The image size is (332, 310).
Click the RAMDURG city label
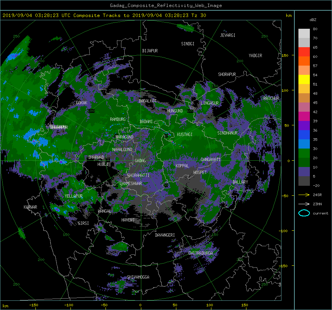pyautogui.click(x=118, y=119)
